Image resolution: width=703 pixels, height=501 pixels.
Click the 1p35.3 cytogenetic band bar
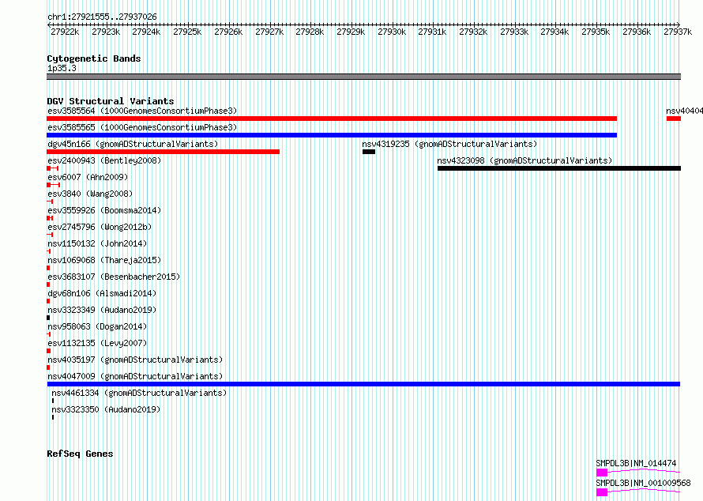363,77
